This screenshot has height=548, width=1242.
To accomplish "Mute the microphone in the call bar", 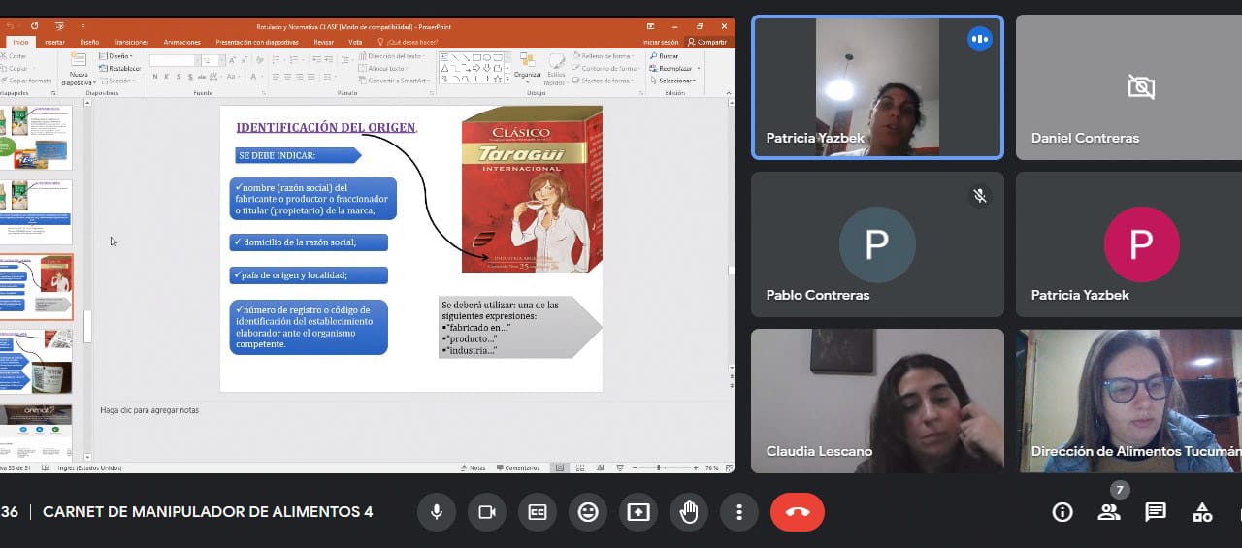I will 437,512.
